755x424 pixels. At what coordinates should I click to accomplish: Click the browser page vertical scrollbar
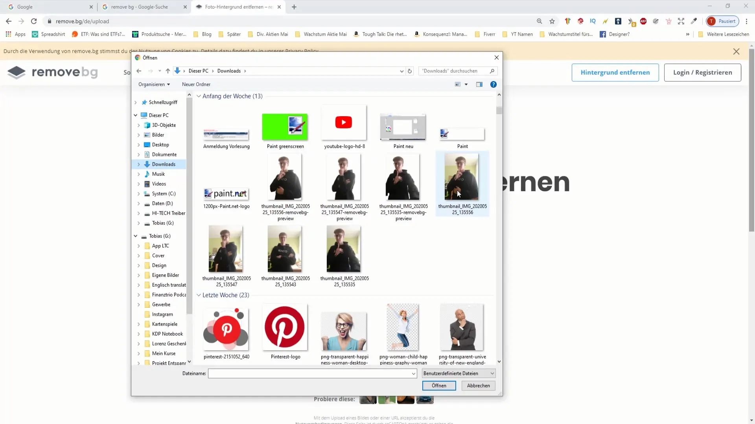pos(751,141)
